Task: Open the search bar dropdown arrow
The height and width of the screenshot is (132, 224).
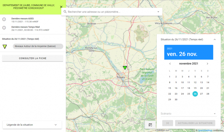Action: click(x=158, y=12)
